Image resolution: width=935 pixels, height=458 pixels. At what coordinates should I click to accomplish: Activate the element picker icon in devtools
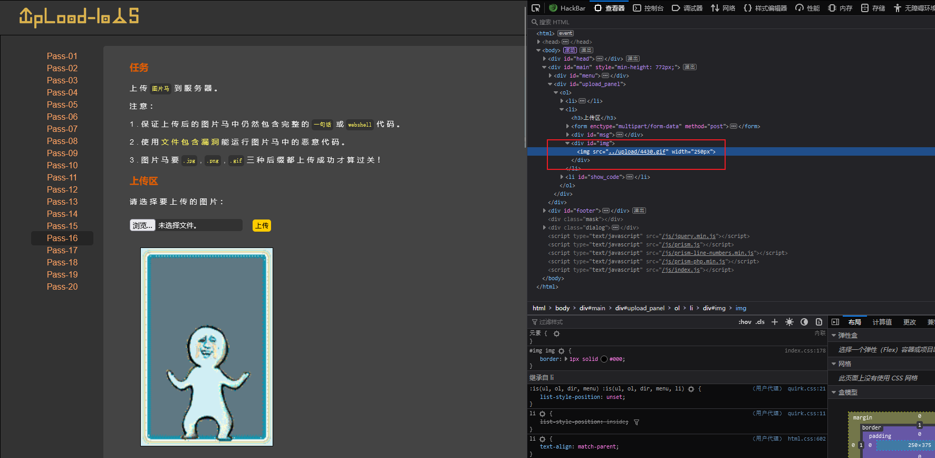point(536,8)
